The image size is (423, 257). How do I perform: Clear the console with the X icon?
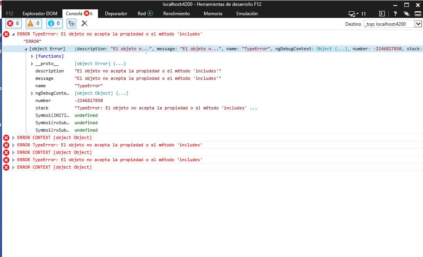tap(84, 24)
